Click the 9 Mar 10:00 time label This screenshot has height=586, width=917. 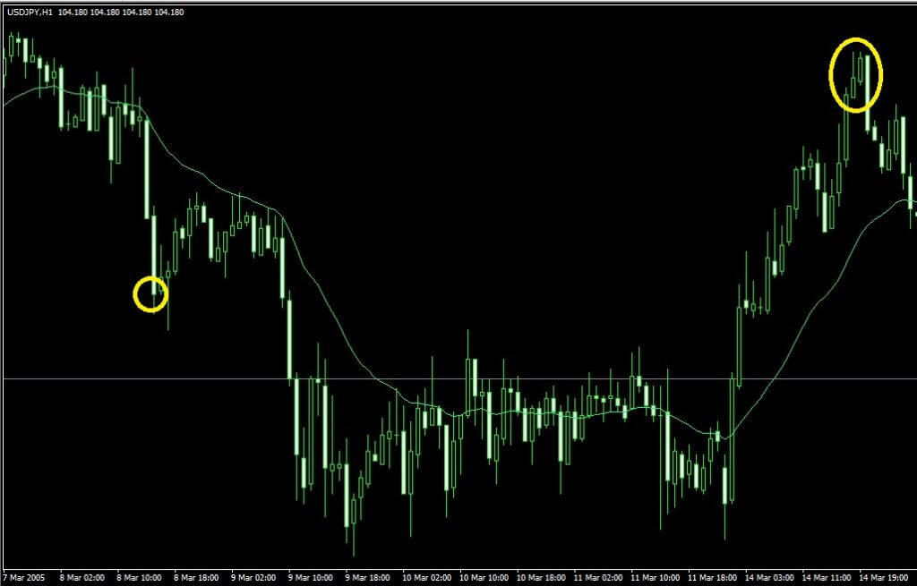pos(311,578)
